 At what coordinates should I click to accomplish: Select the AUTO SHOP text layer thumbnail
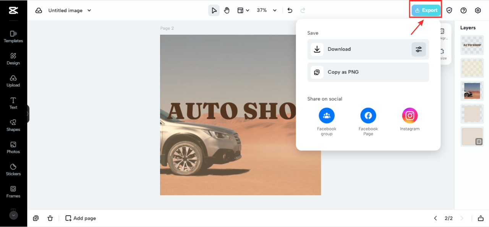tap(472, 45)
